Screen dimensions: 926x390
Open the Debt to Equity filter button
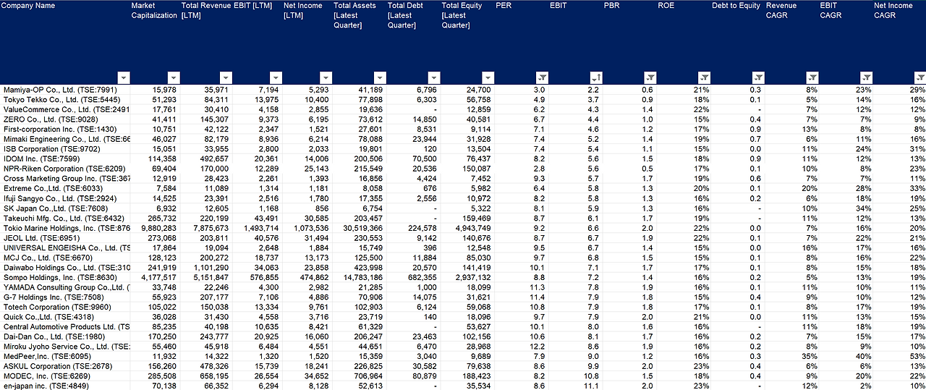[757, 77]
